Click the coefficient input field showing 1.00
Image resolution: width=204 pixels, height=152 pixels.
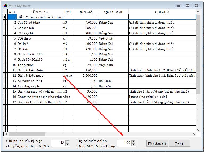point(124,143)
